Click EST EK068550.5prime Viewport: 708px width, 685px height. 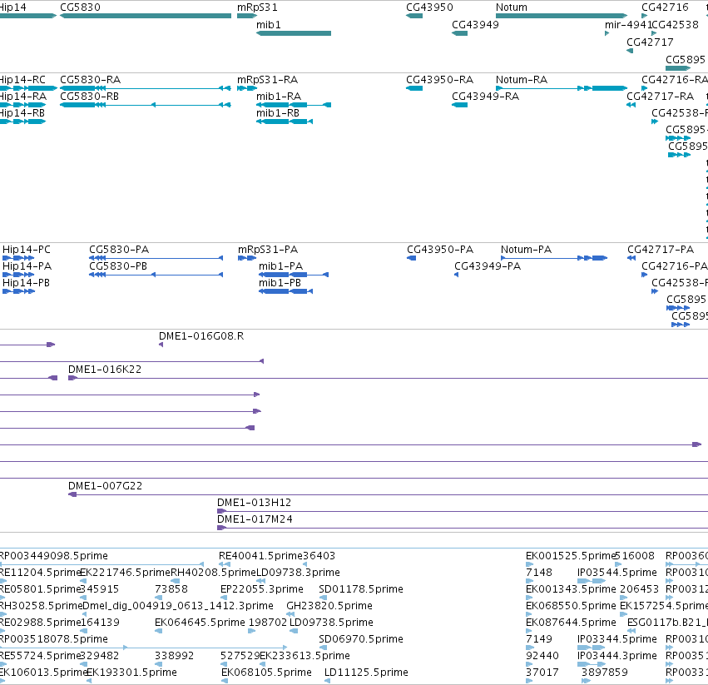coord(530,614)
